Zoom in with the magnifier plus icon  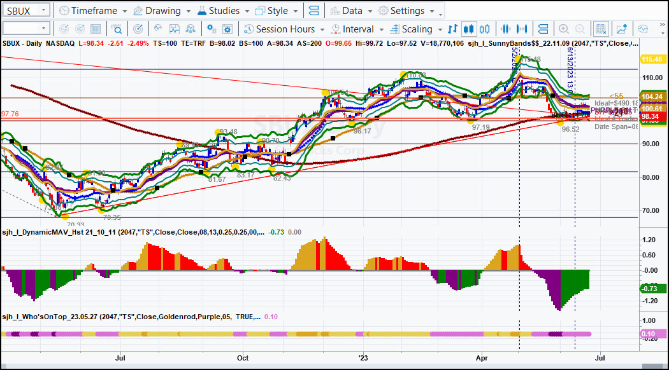(x=564, y=29)
